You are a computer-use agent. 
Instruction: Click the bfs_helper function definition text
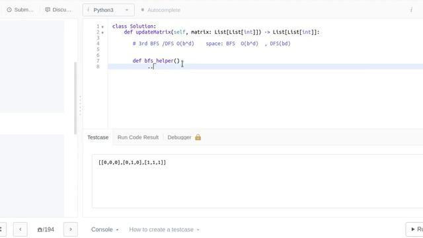156,61
